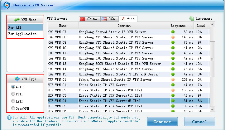
Task: Click green status dot for HKG VPN 13
Action: coord(173,64)
